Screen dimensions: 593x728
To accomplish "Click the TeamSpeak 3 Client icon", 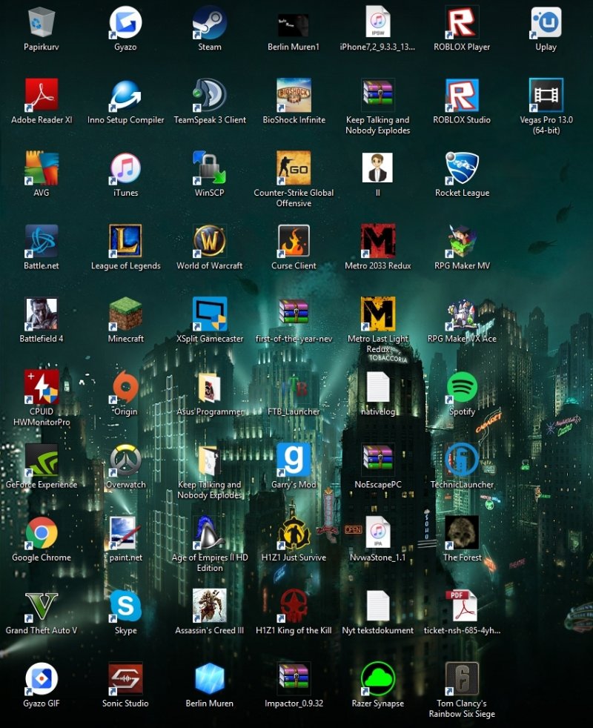I will 210,95.
